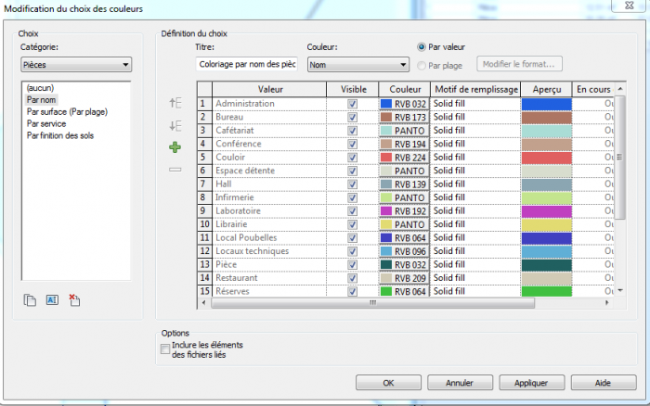Click the rename color scheme icon
This screenshot has height=406, width=650.
(x=52, y=298)
